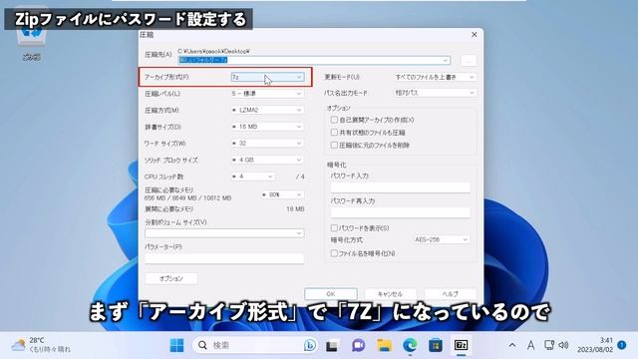The width and height of the screenshot is (638, 359).
Task: Open the notification badge icon
Action: (622, 345)
